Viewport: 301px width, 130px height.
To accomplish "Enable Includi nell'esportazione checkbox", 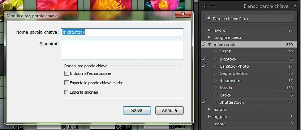I will click(x=66, y=73).
